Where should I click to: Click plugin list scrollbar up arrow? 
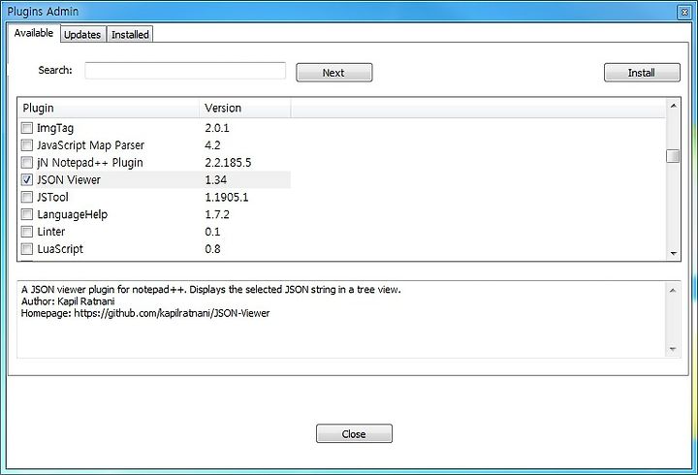pyautogui.click(x=673, y=106)
